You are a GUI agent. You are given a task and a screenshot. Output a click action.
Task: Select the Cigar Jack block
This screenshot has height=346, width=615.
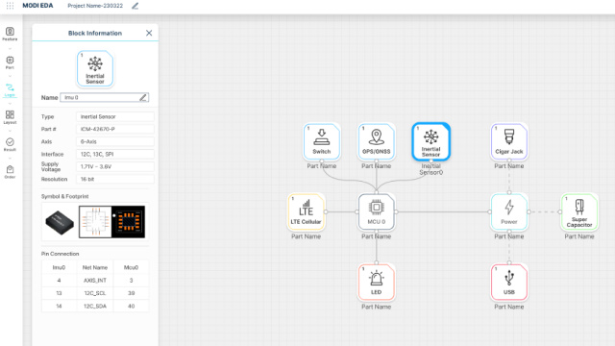pyautogui.click(x=509, y=141)
